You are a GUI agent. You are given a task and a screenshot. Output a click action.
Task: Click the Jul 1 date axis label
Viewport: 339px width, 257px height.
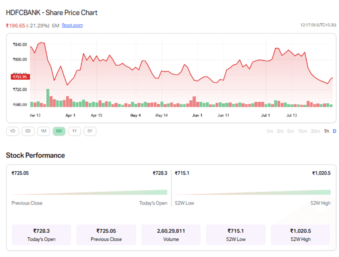click(266, 115)
